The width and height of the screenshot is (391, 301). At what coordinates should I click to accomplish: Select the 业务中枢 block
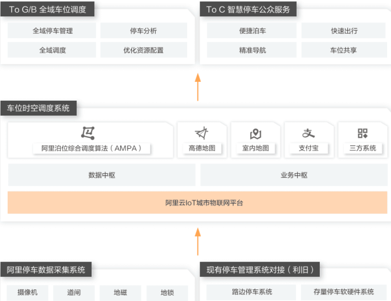(x=294, y=175)
